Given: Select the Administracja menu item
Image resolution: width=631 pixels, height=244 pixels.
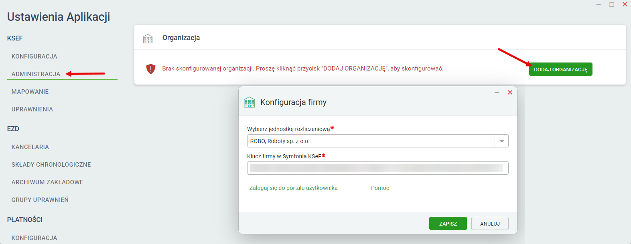Looking at the screenshot, I should click(x=36, y=74).
